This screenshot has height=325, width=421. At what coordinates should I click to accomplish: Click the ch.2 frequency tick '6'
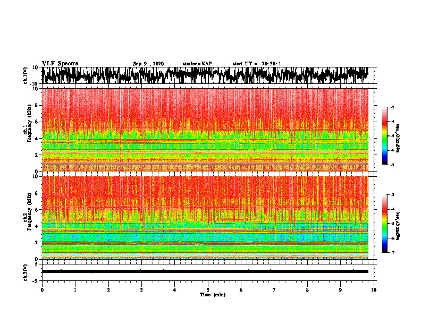37,210
